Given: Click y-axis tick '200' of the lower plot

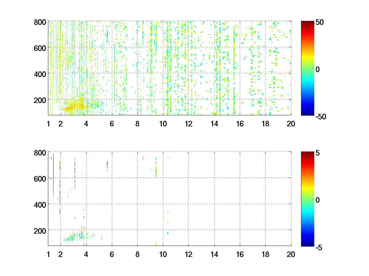Looking at the screenshot, I should (40, 230).
